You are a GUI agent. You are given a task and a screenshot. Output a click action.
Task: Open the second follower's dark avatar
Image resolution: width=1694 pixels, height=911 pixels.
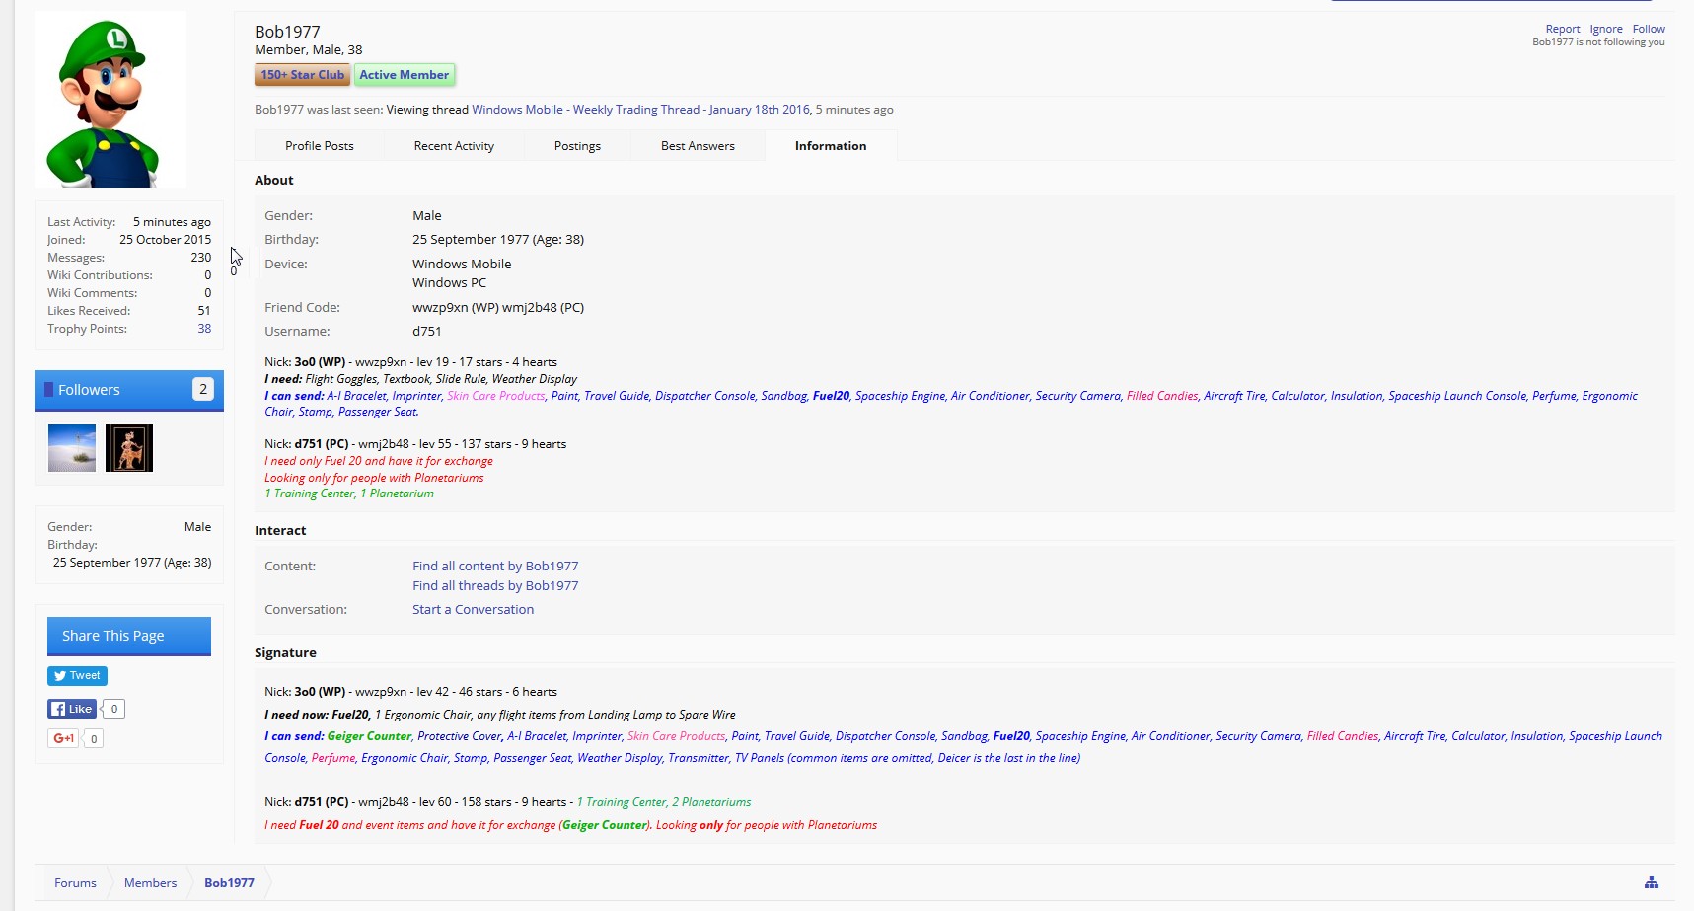[129, 448]
